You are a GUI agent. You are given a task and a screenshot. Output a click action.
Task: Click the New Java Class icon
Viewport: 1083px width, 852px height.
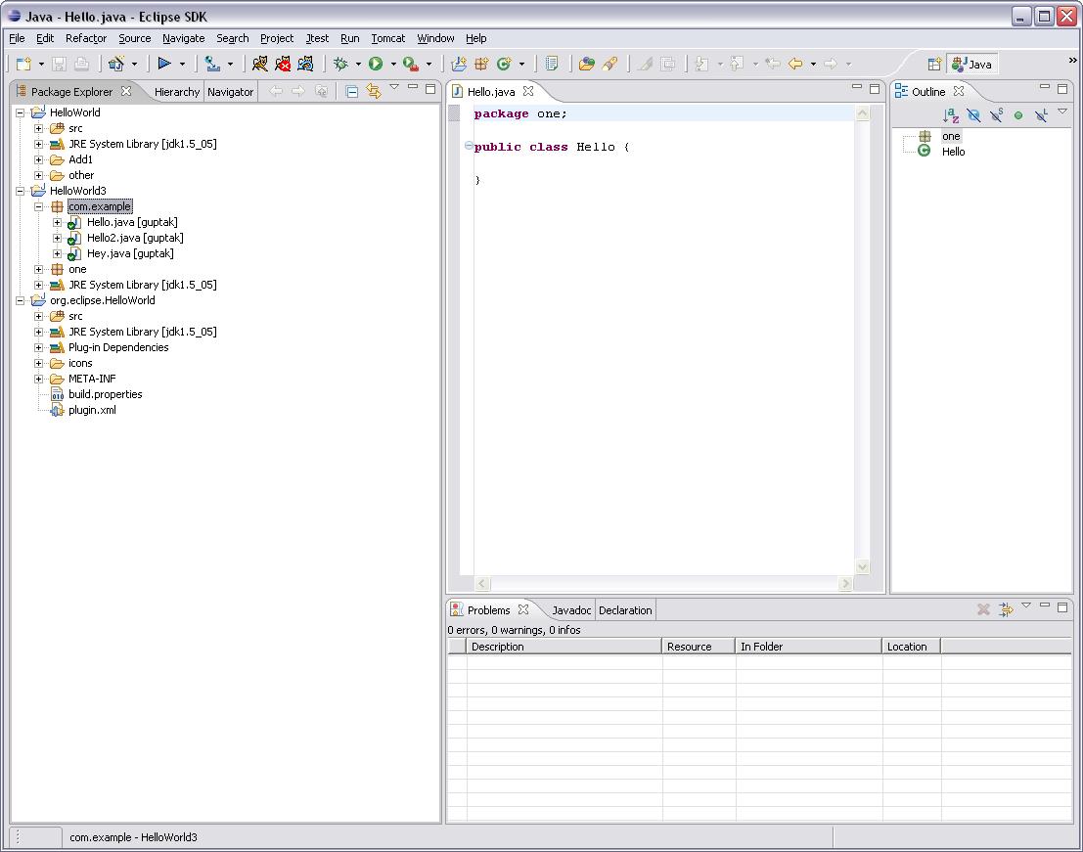point(504,65)
